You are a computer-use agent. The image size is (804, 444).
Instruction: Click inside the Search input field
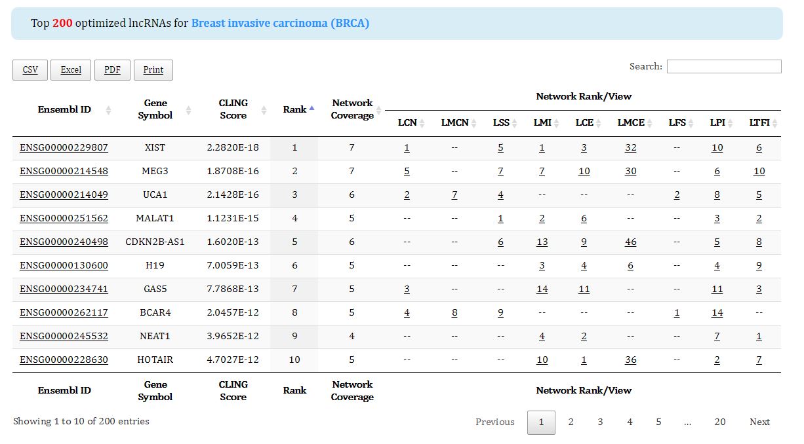point(723,66)
